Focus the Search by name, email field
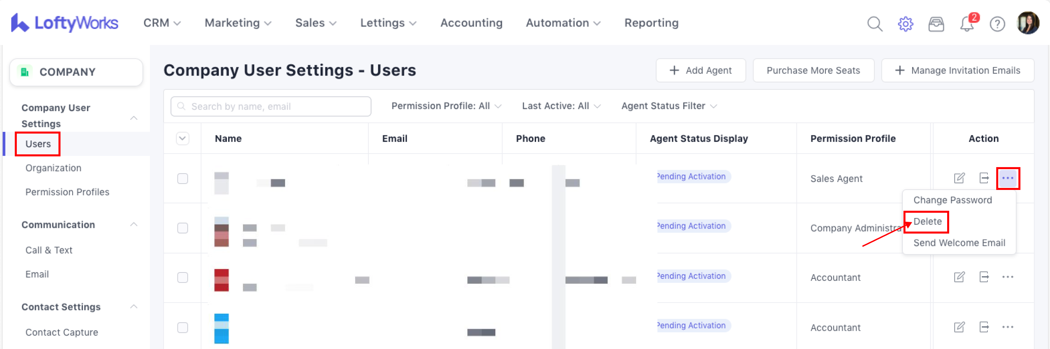Screen dimensions: 1050x349 [271, 107]
